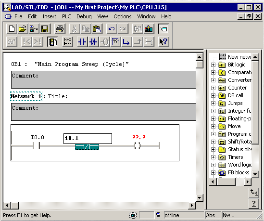Screen dimensions: 264x221
Task: Go to previous error icon
Action: tap(26, 42)
